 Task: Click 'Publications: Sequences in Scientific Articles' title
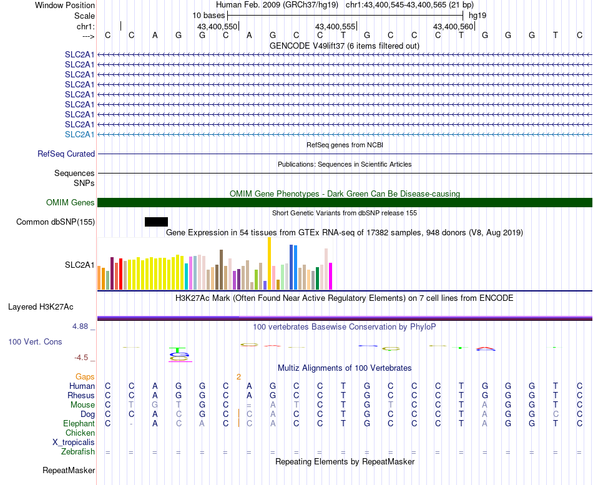click(345, 164)
